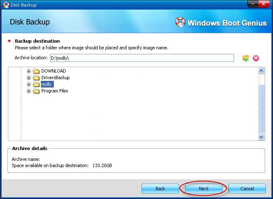Image resolution: width=273 pixels, height=199 pixels.
Task: Select the DriversBackup folder name
Action: click(x=55, y=78)
